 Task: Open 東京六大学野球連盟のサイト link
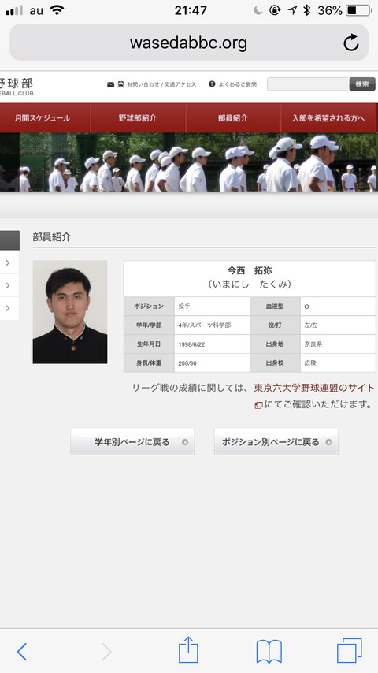tap(314, 388)
